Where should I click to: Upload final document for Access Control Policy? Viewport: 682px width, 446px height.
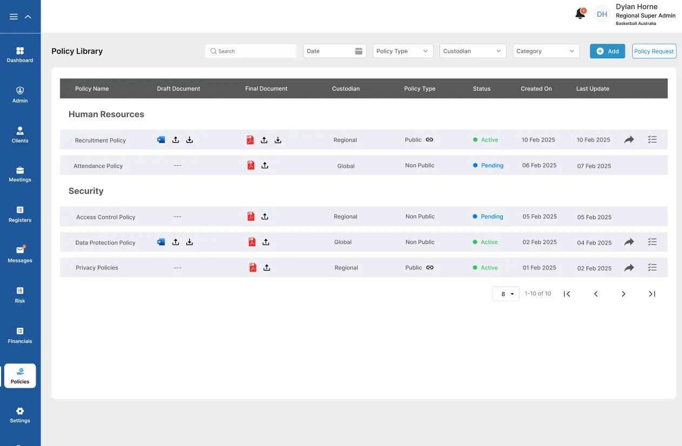point(265,217)
